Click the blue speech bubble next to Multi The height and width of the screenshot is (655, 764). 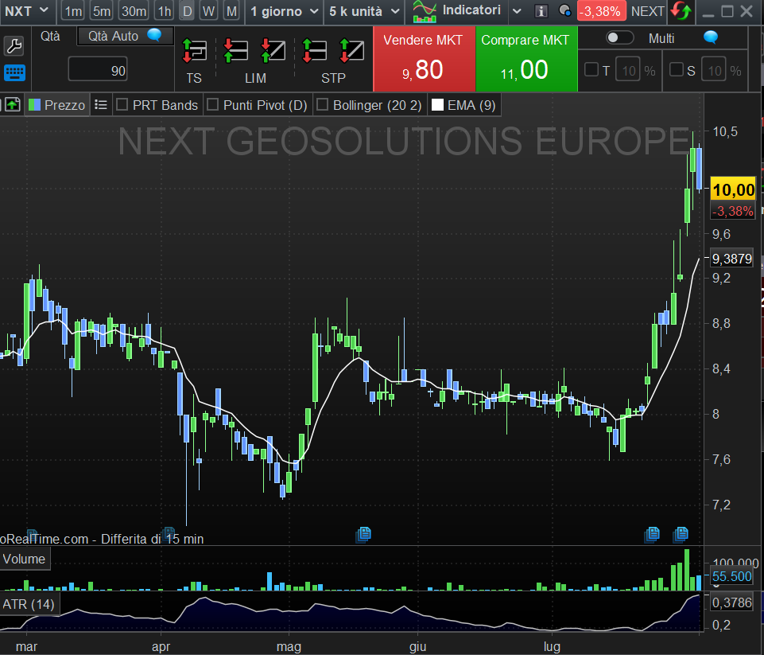click(711, 37)
